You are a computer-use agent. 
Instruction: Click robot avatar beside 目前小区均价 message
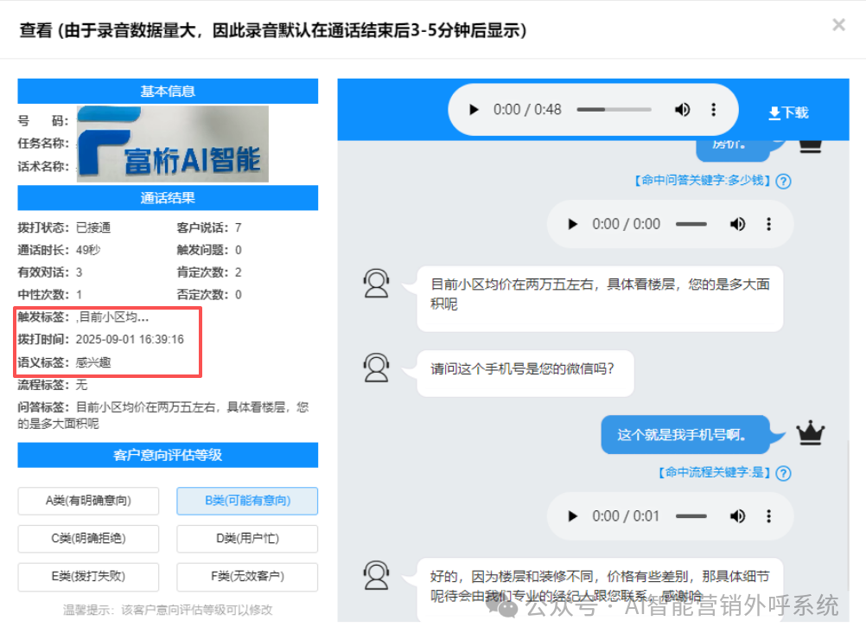(376, 284)
